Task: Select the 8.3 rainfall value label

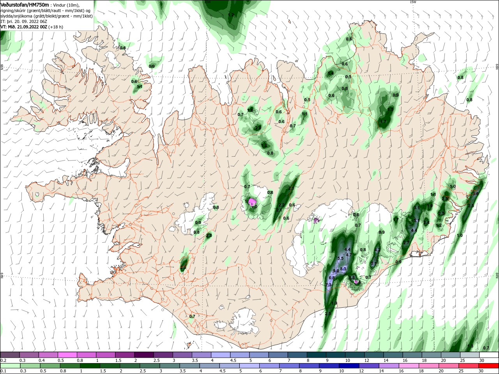Action: pyautogui.click(x=343, y=269)
